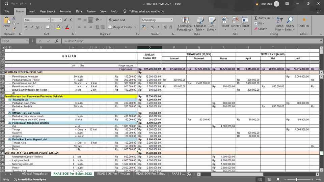Open the Accounting number format dropdown
Image resolution: width=324 pixels, height=182 pixels.
coord(171,20)
